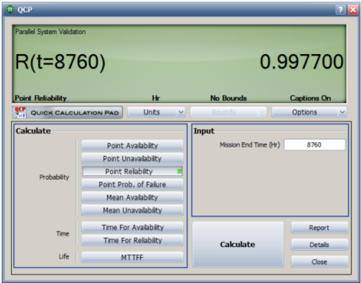Select Point Availability calculation
This screenshot has width=361, height=283.
(133, 146)
